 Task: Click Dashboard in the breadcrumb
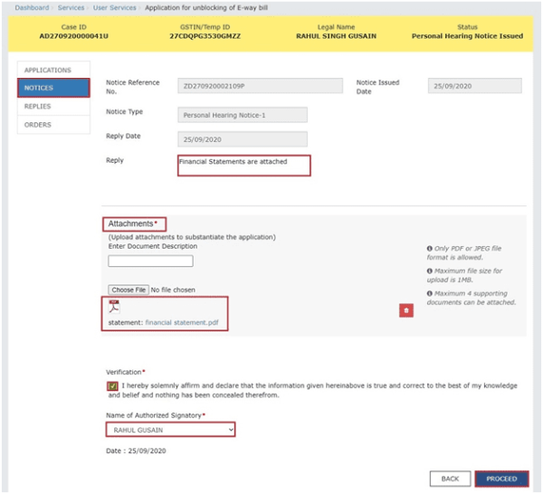click(x=32, y=7)
